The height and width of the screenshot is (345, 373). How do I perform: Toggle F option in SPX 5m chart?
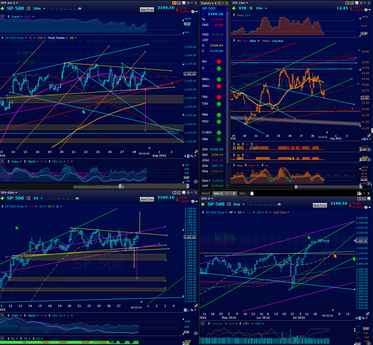[x=195, y=156]
